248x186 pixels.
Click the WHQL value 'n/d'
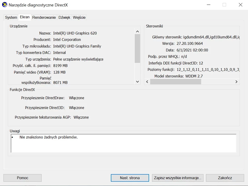point(184,57)
